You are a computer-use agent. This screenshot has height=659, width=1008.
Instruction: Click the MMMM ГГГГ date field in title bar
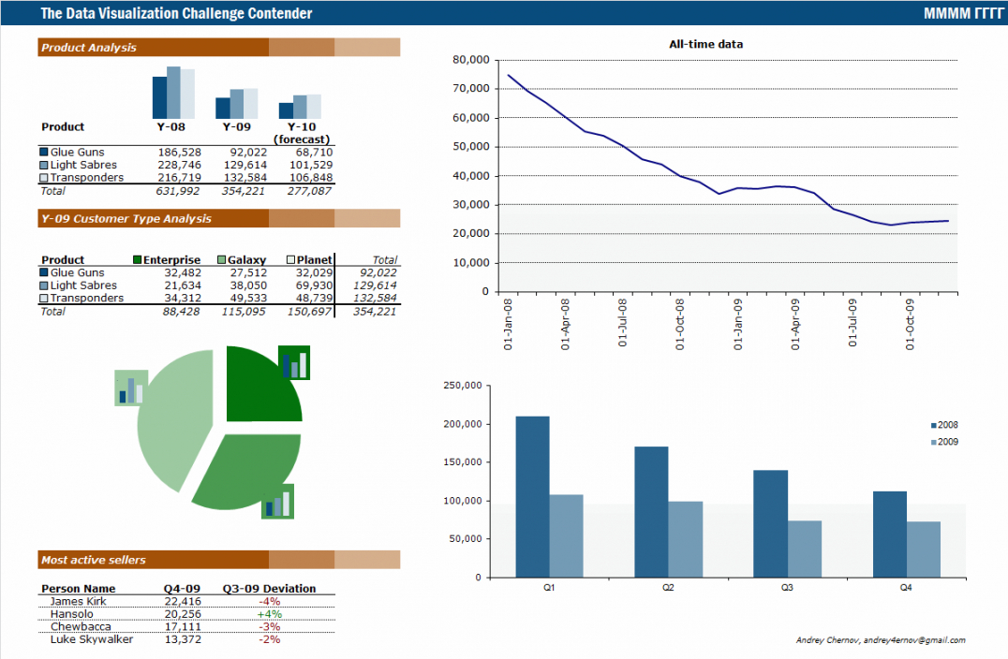956,13
